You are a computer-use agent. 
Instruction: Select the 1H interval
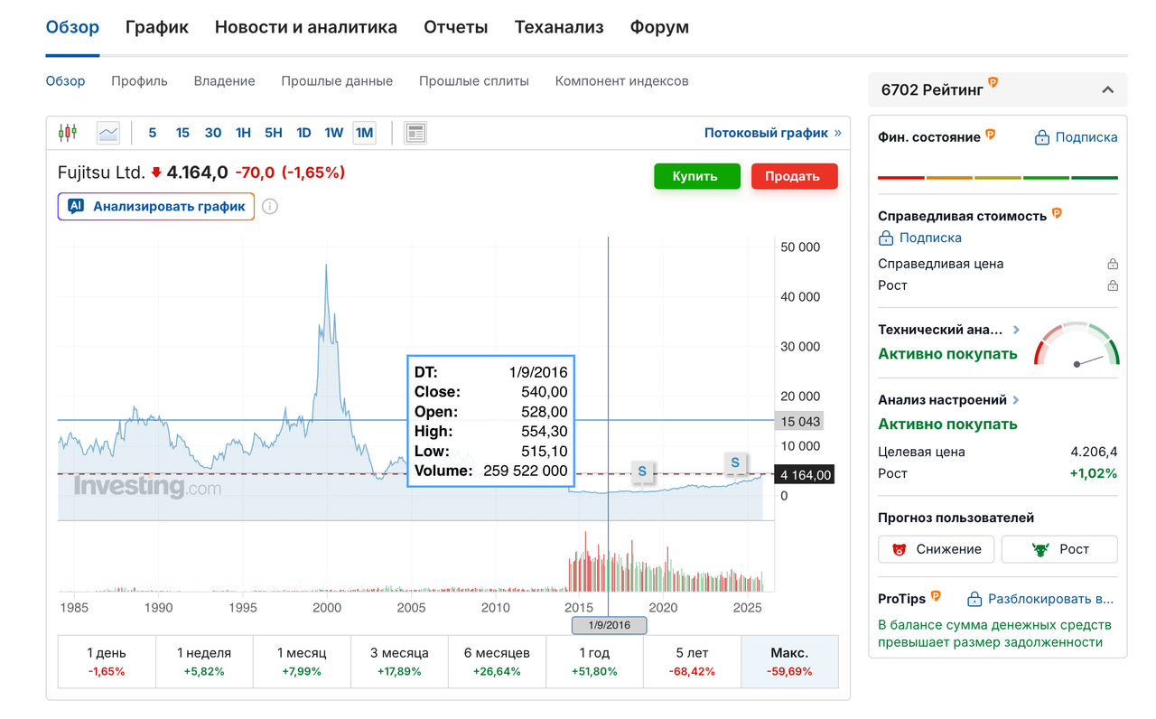[x=243, y=133]
